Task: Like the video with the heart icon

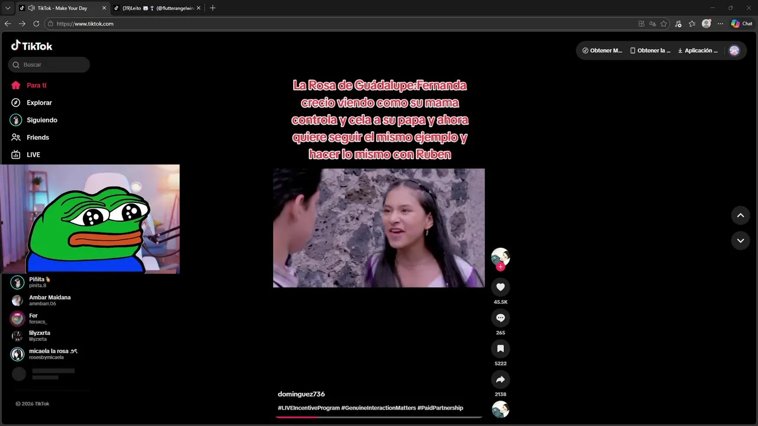Action: (x=500, y=287)
